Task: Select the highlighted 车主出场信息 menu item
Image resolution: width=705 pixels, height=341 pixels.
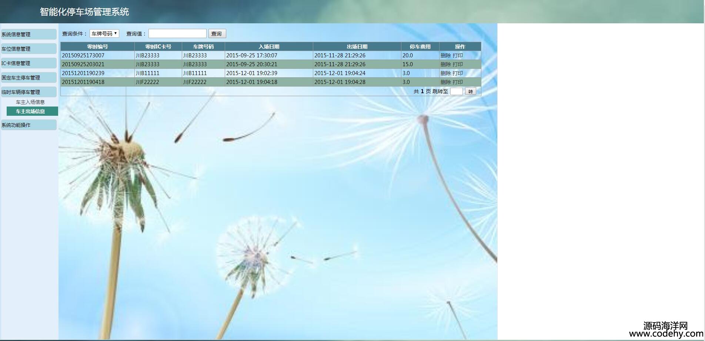Action: [32, 111]
